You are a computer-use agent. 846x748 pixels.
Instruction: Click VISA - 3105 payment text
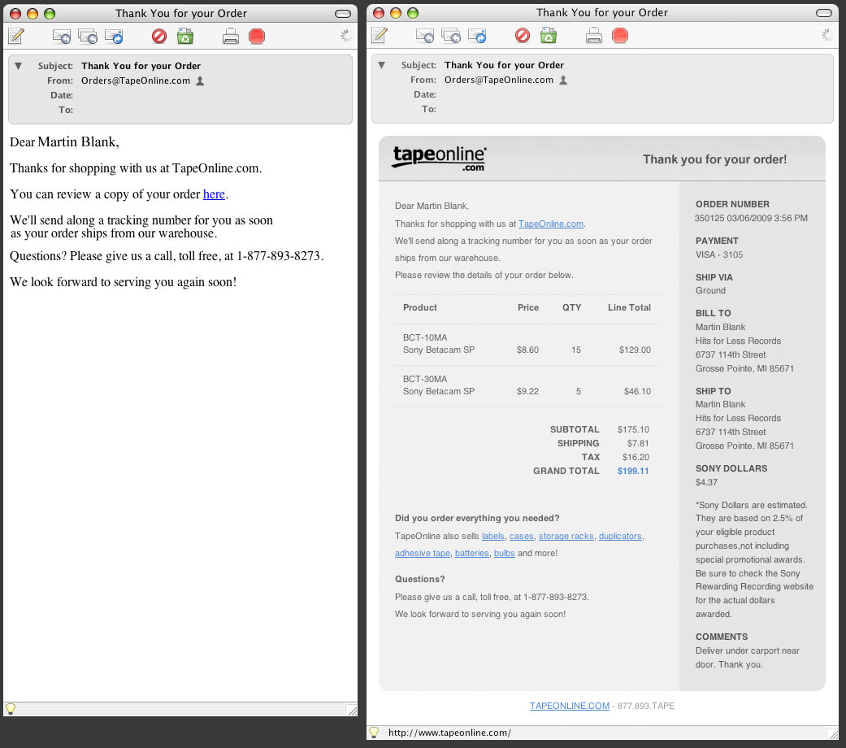[719, 254]
